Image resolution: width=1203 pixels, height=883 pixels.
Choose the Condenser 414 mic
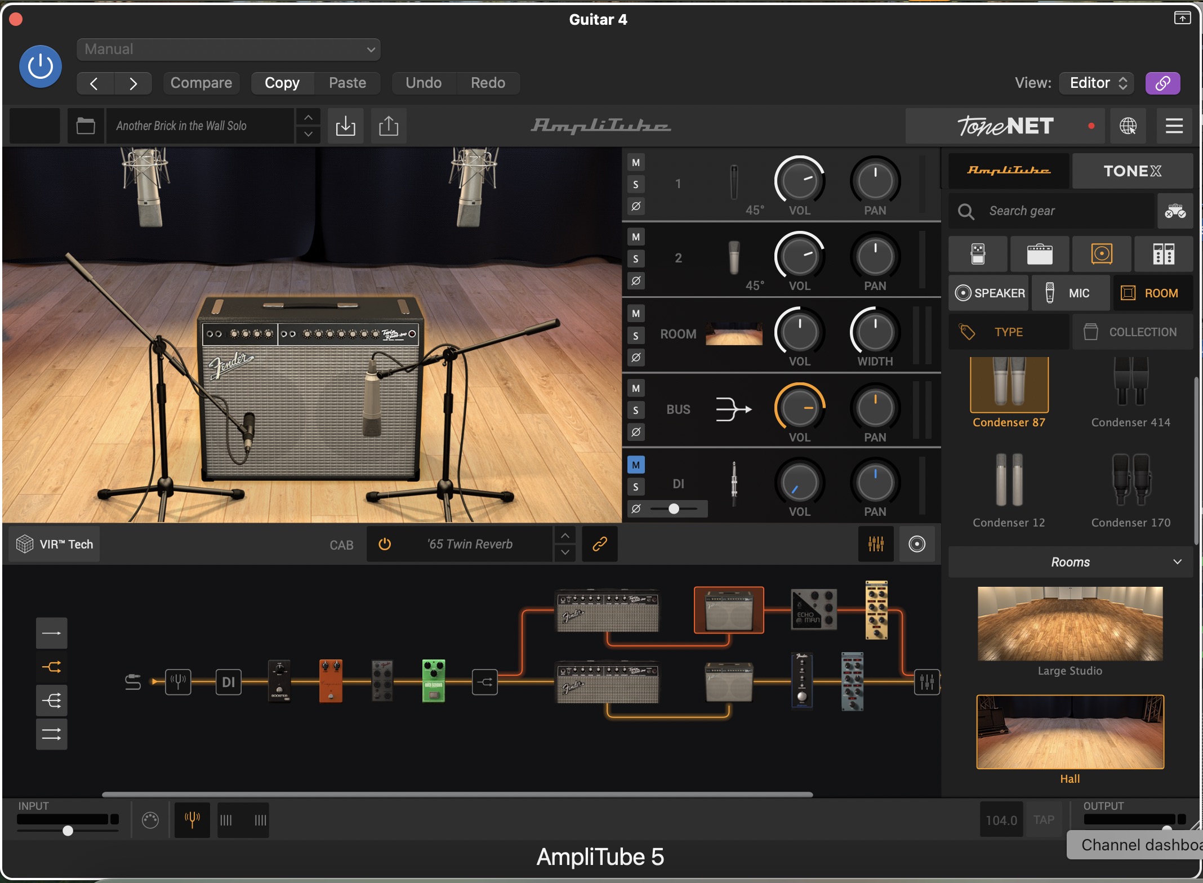point(1131,391)
